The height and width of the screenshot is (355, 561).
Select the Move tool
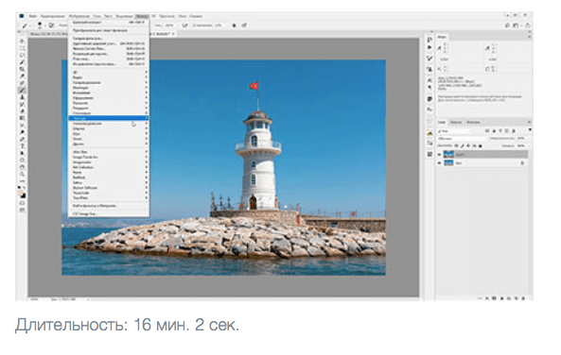(22, 42)
